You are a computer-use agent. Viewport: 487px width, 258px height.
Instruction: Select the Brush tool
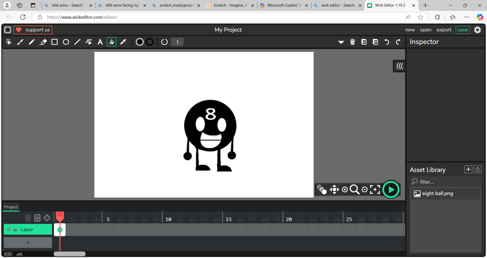(x=20, y=42)
